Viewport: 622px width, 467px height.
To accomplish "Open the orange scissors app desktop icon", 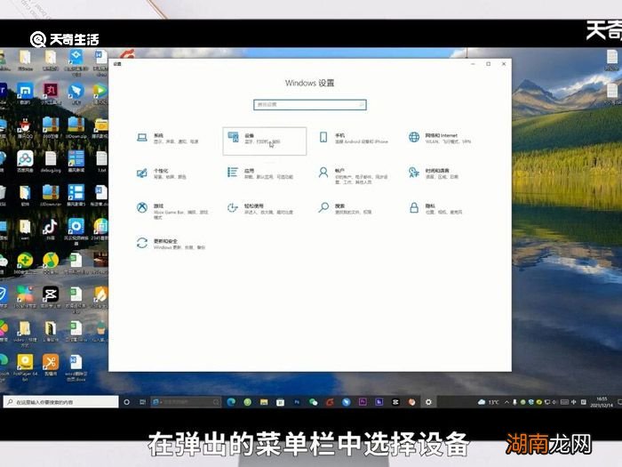I will (x=51, y=366).
